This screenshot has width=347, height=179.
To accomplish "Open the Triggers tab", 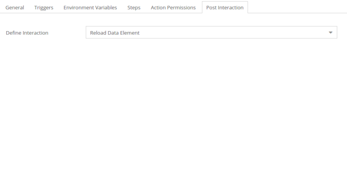I will pyautogui.click(x=44, y=8).
